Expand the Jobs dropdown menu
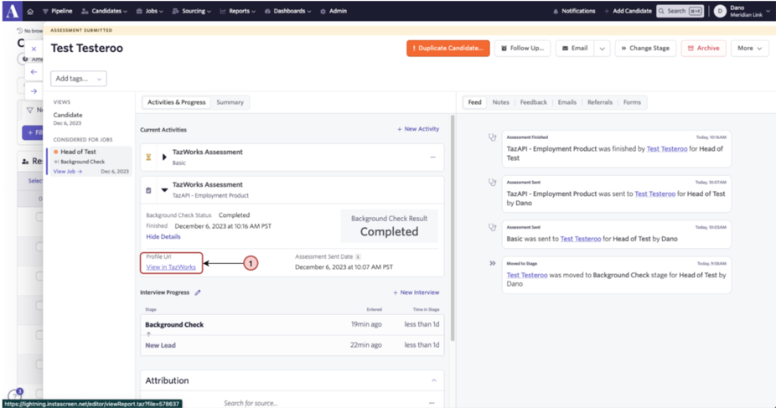This screenshot has height=408, width=776. [x=149, y=11]
